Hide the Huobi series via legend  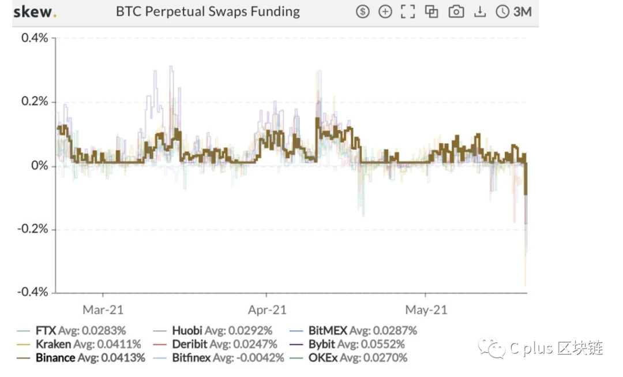click(x=212, y=330)
